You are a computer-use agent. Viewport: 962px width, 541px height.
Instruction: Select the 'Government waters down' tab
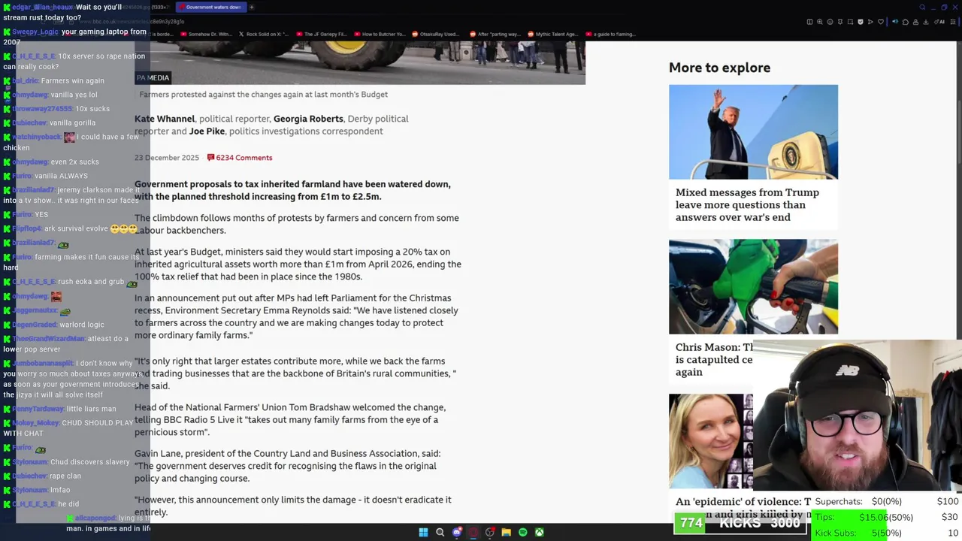(210, 7)
